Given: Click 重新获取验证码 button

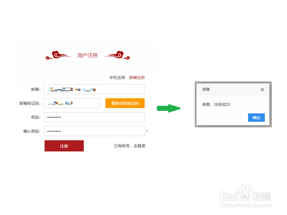Looking at the screenshot, I should (x=125, y=103).
